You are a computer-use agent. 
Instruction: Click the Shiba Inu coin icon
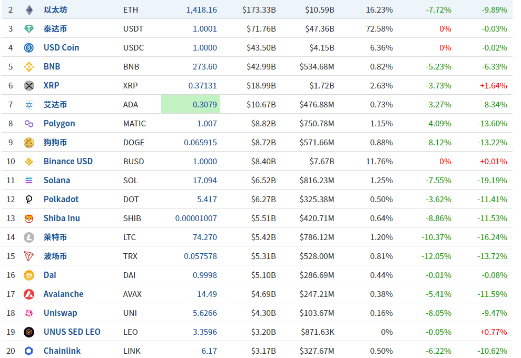29,218
